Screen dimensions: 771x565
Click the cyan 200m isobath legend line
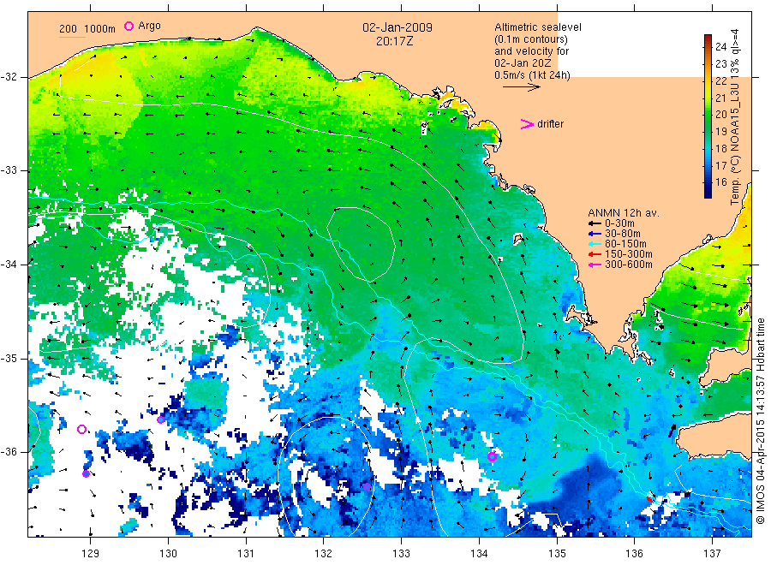tap(72, 37)
